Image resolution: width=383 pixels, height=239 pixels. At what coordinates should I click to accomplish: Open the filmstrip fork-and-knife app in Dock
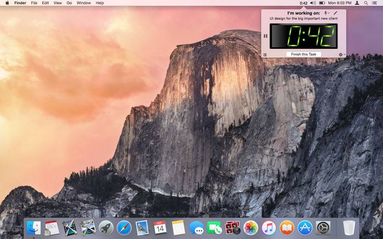click(70, 228)
